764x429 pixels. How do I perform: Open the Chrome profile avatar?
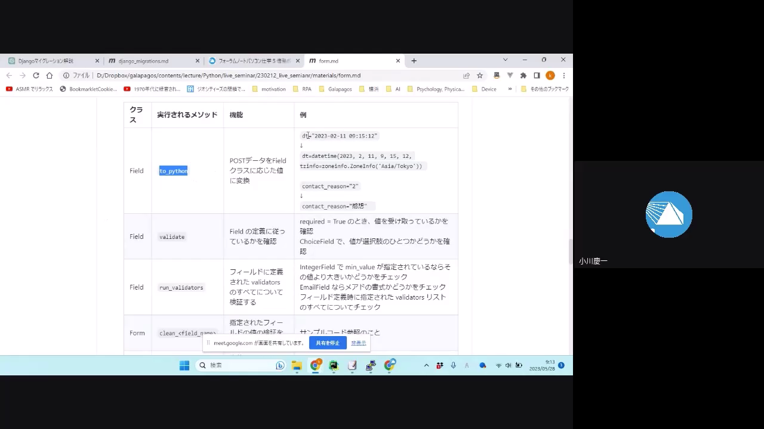(x=550, y=76)
